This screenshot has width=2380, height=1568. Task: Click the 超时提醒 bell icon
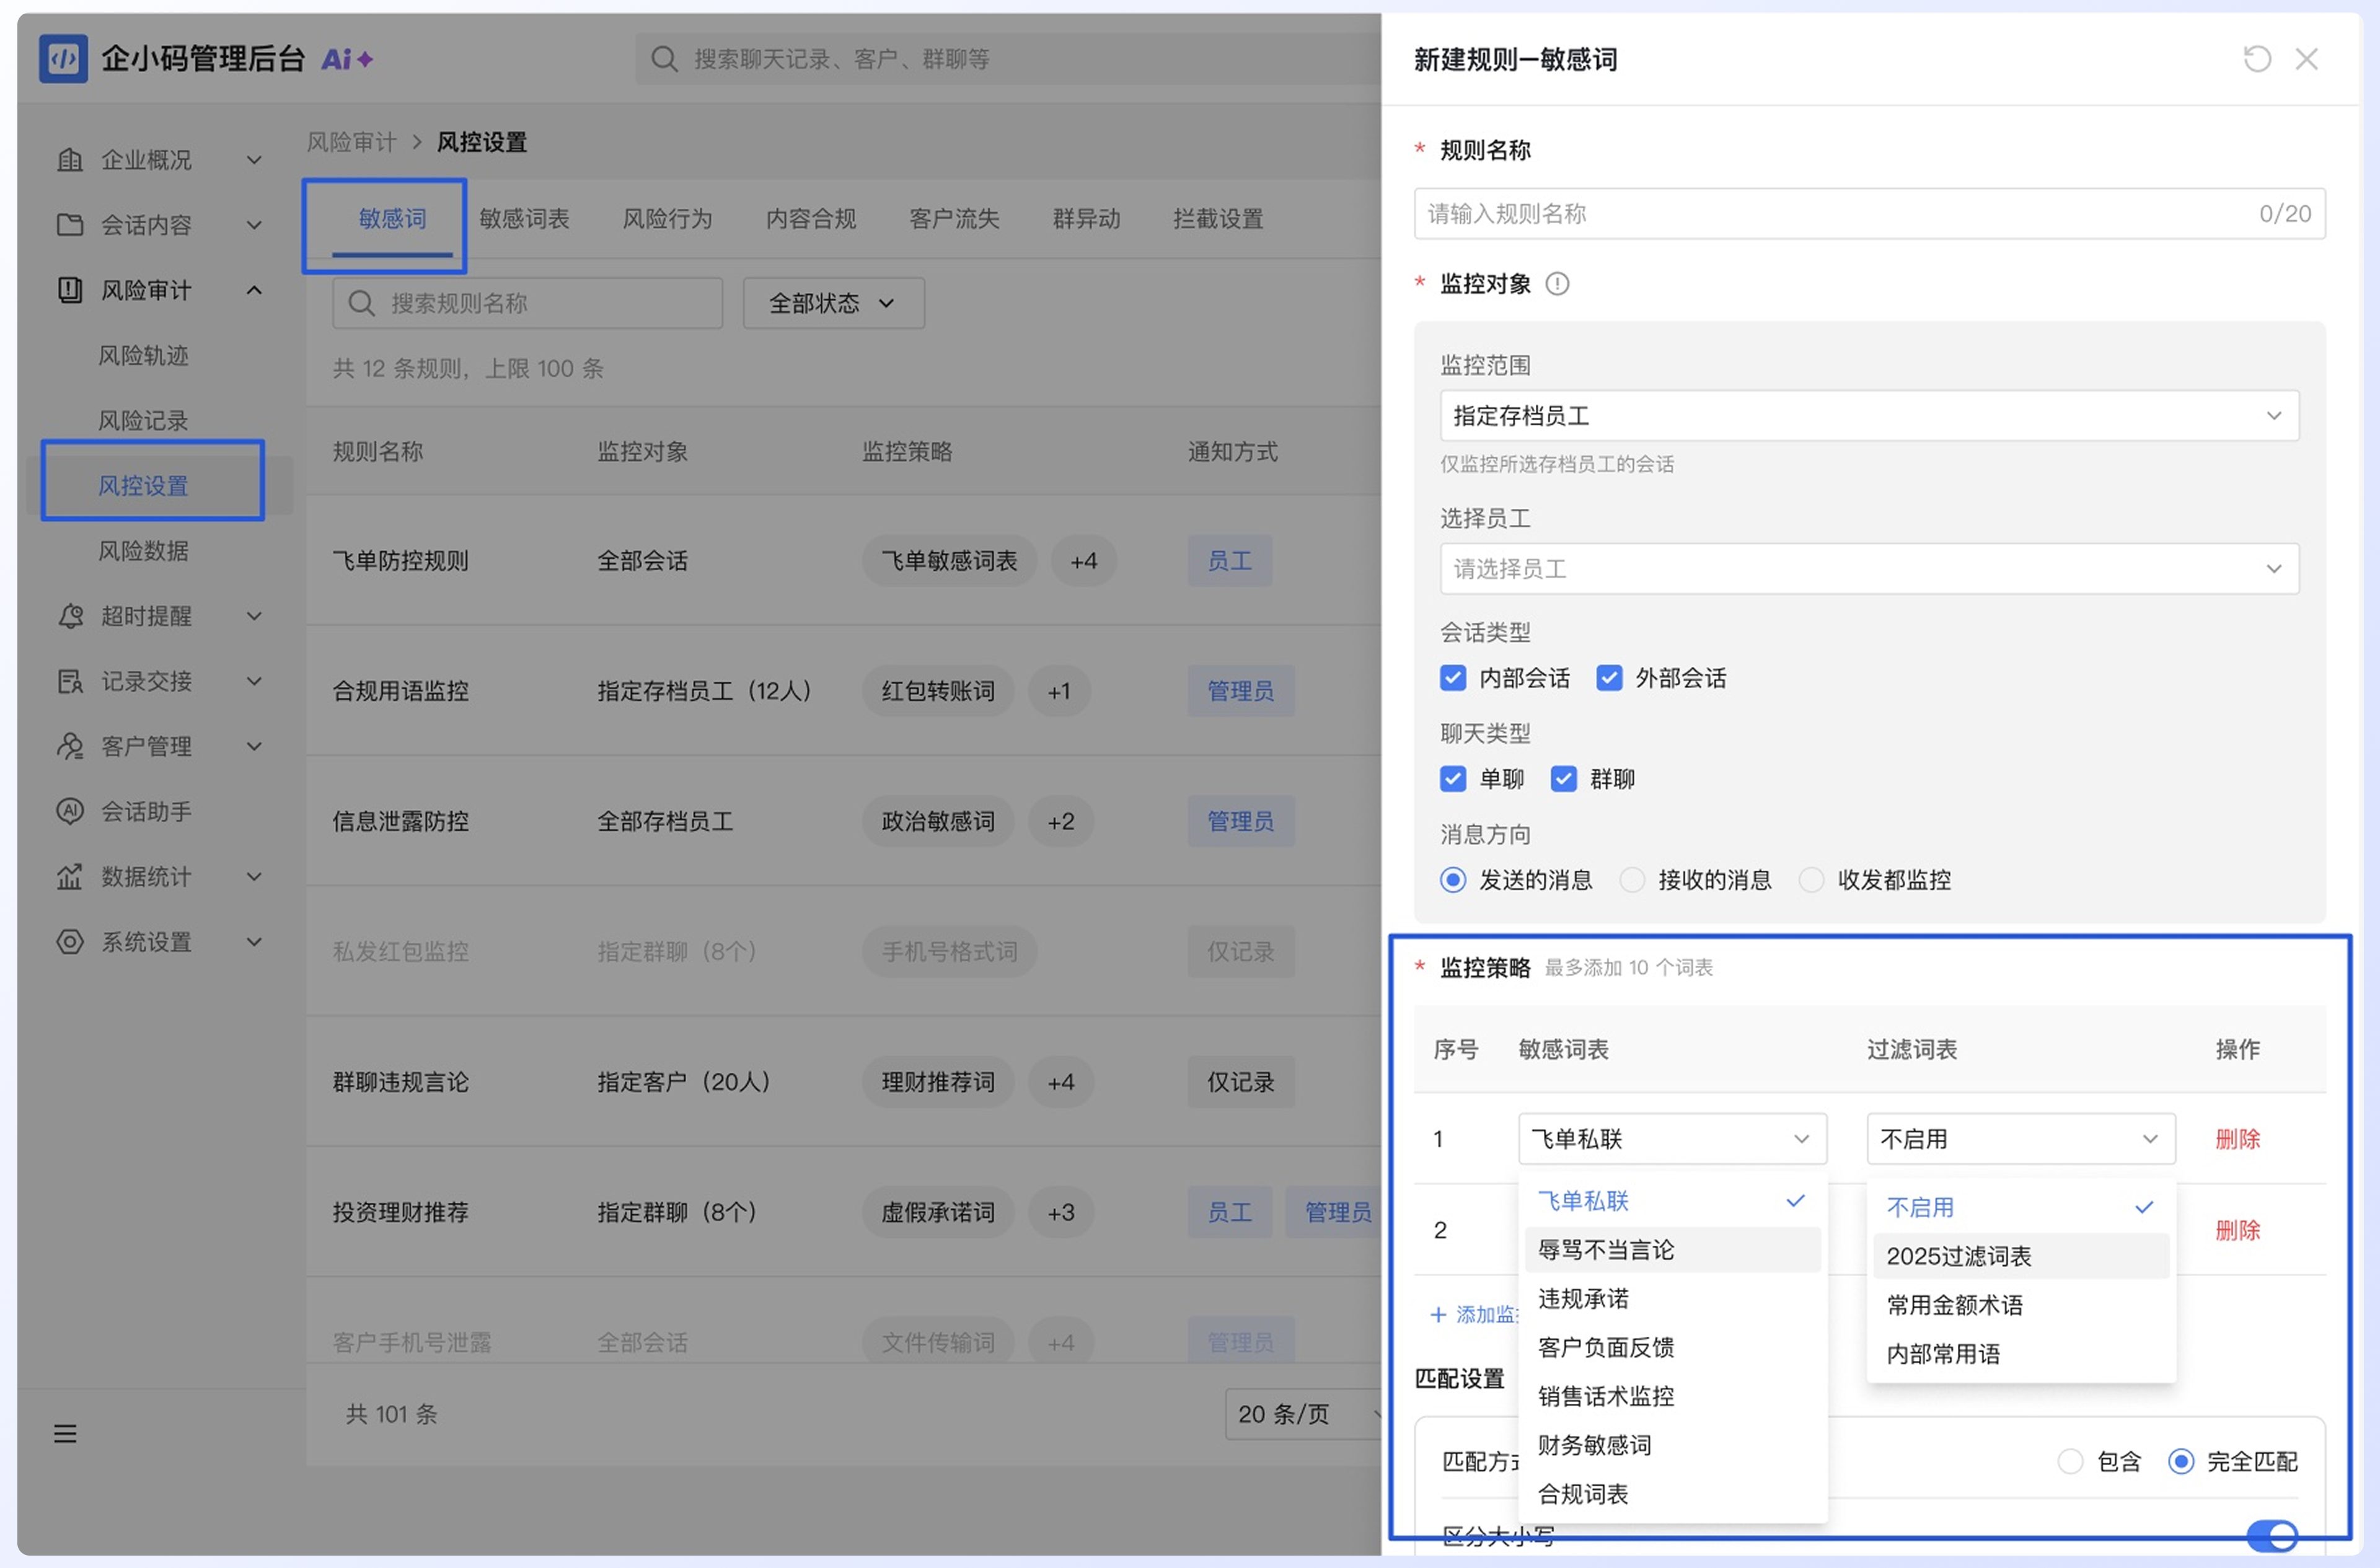click(x=69, y=616)
